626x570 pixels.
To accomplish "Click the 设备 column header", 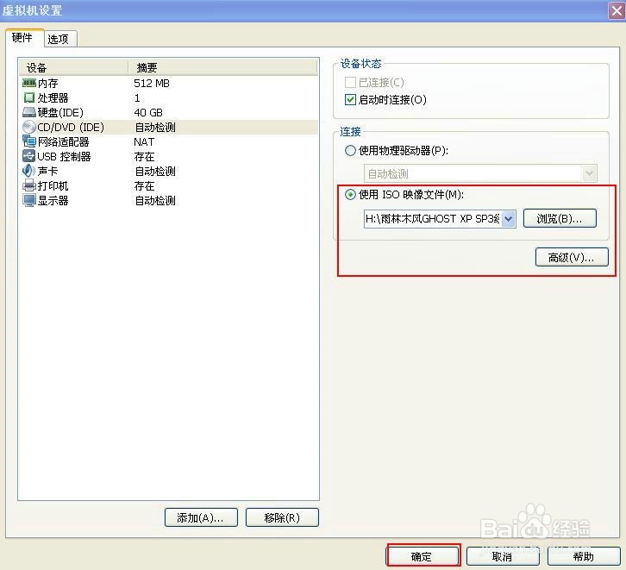I will tap(74, 67).
